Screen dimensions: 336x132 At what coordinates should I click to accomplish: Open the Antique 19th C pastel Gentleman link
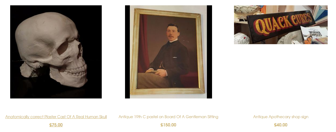(x=168, y=117)
